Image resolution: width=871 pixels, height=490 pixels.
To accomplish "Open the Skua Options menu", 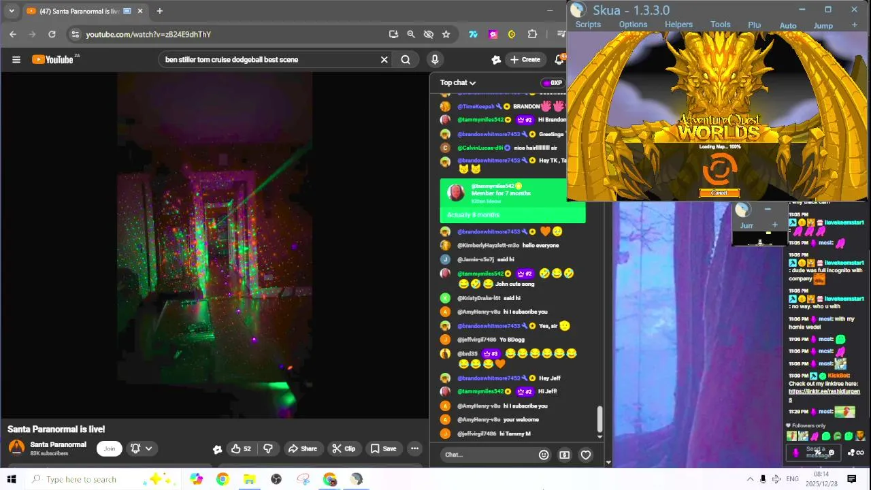I will [x=633, y=24].
